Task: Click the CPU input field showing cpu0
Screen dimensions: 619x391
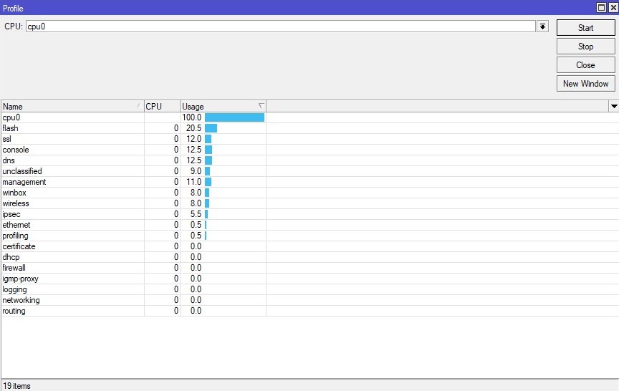Action: pyautogui.click(x=281, y=26)
